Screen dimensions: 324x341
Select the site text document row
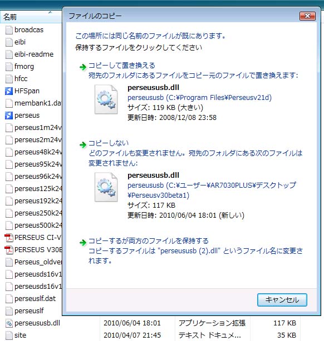coord(150,335)
